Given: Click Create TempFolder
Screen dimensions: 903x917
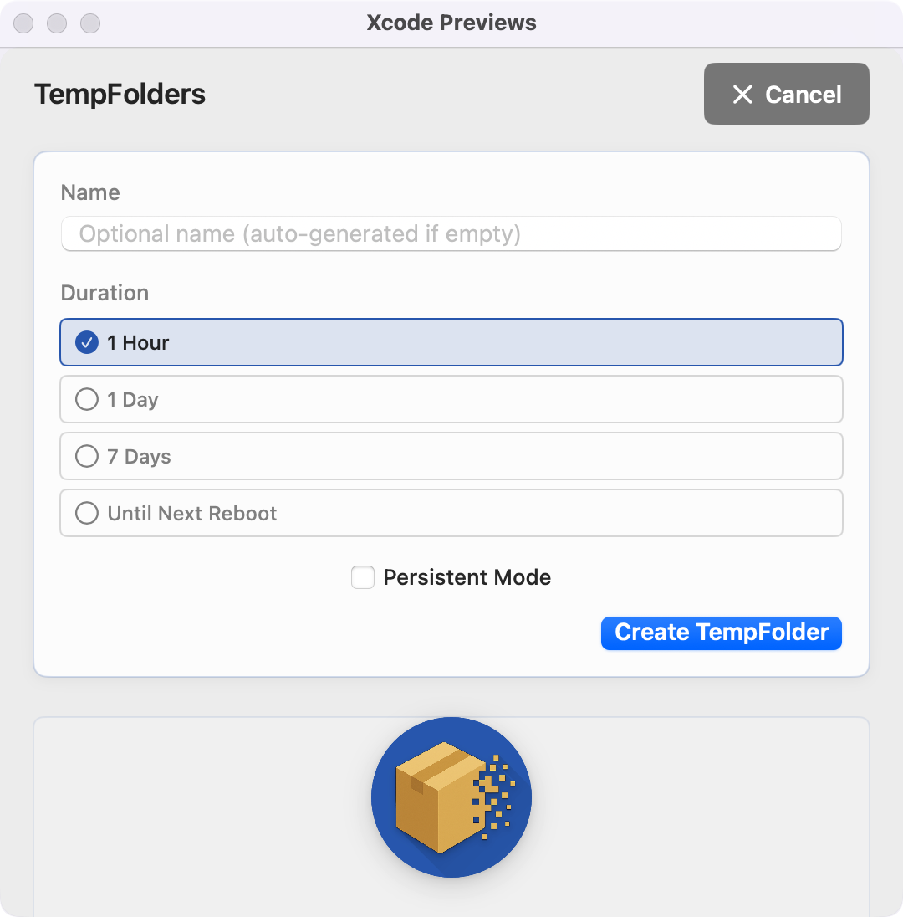Looking at the screenshot, I should coord(721,633).
